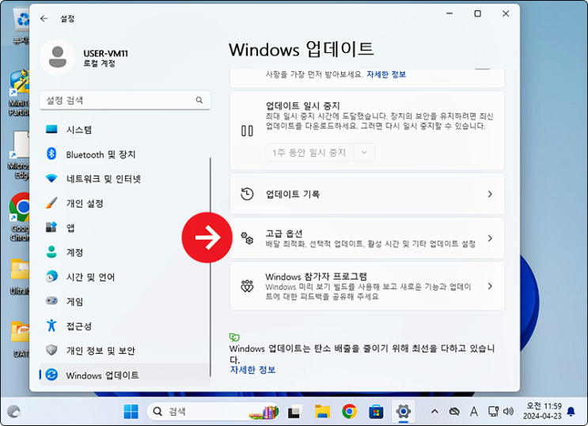Show hidden tray icons chevron
Image resolution: width=588 pixels, height=426 pixels.
[x=434, y=412]
